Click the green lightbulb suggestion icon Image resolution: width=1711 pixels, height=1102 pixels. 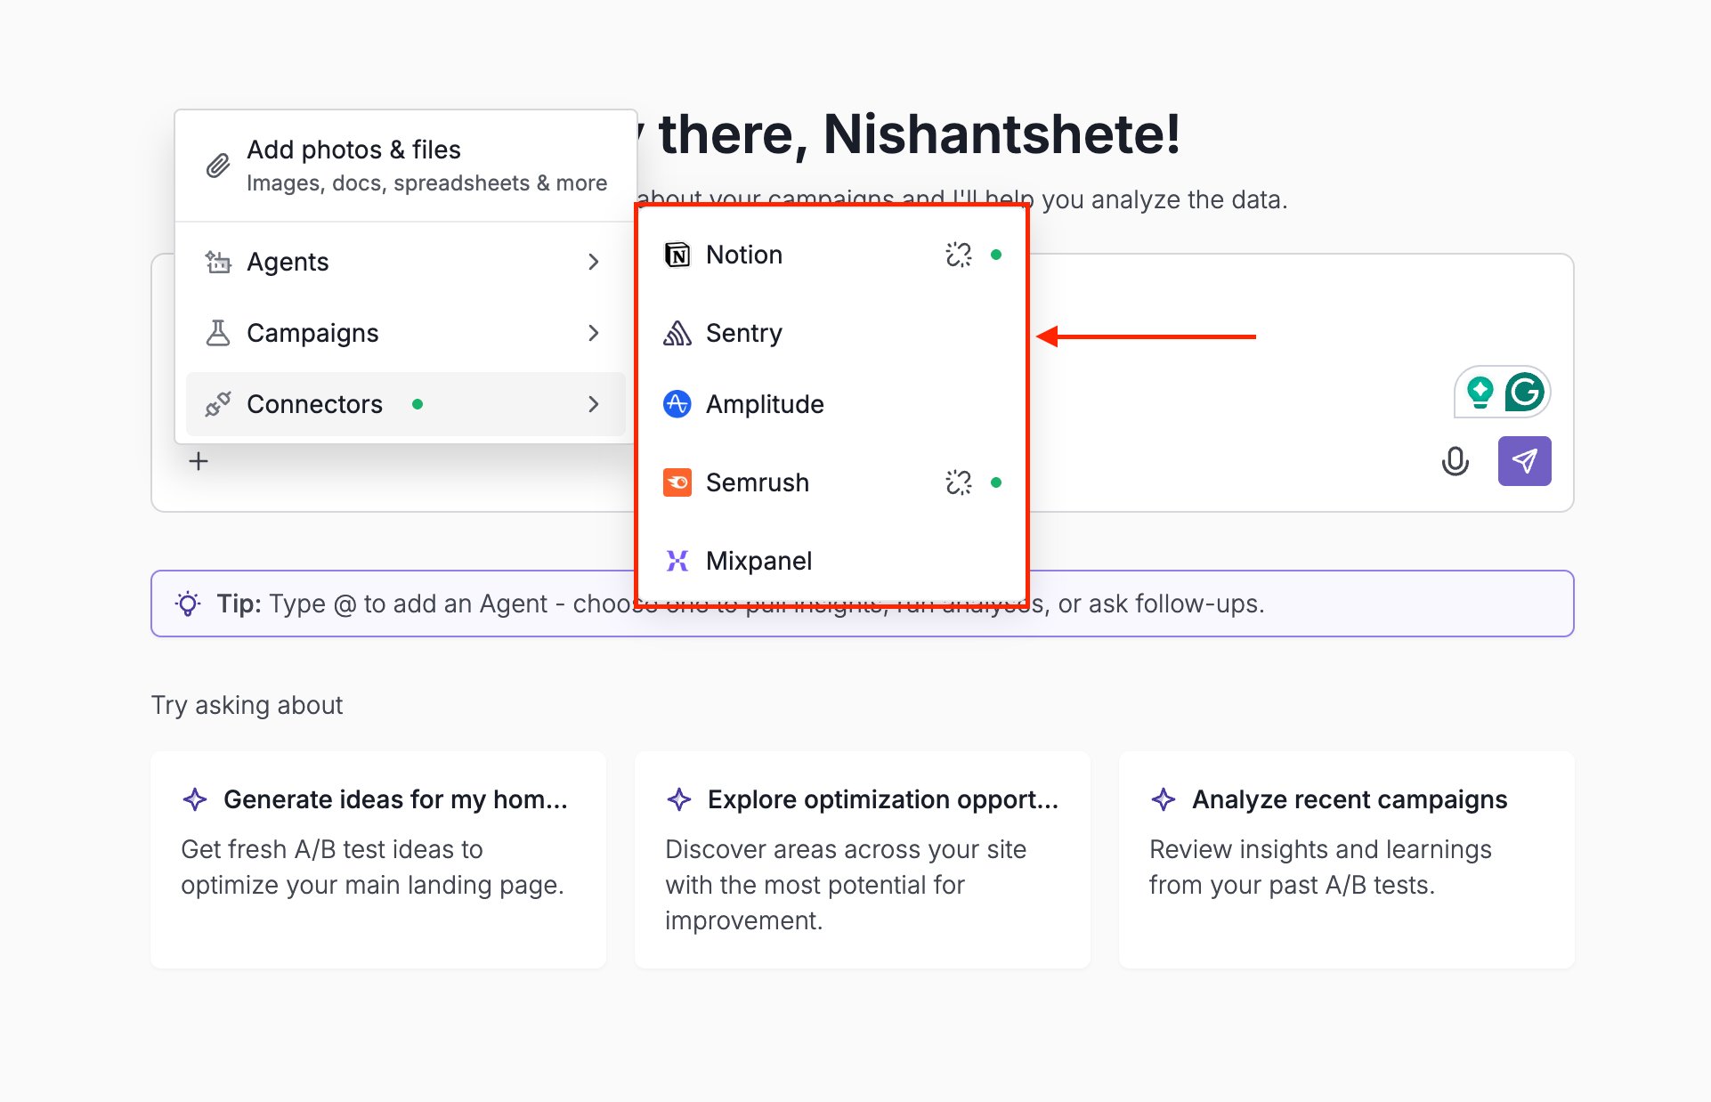coord(1480,392)
